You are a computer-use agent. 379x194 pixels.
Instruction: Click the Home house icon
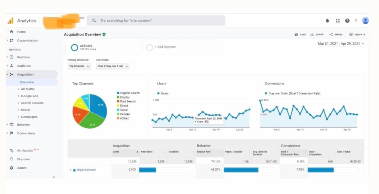[x=11, y=32]
